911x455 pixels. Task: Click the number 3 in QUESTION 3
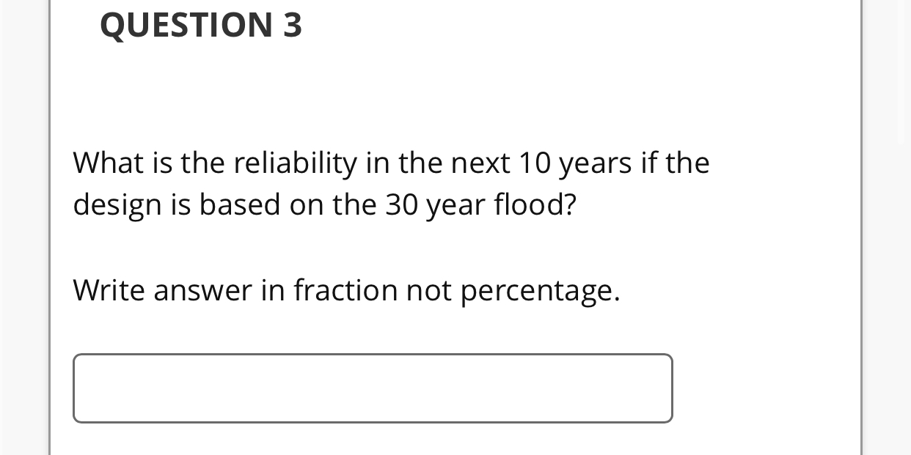pyautogui.click(x=291, y=24)
